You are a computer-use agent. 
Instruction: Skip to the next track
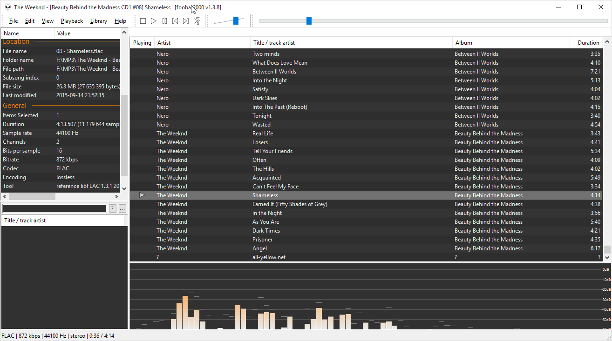(x=186, y=21)
